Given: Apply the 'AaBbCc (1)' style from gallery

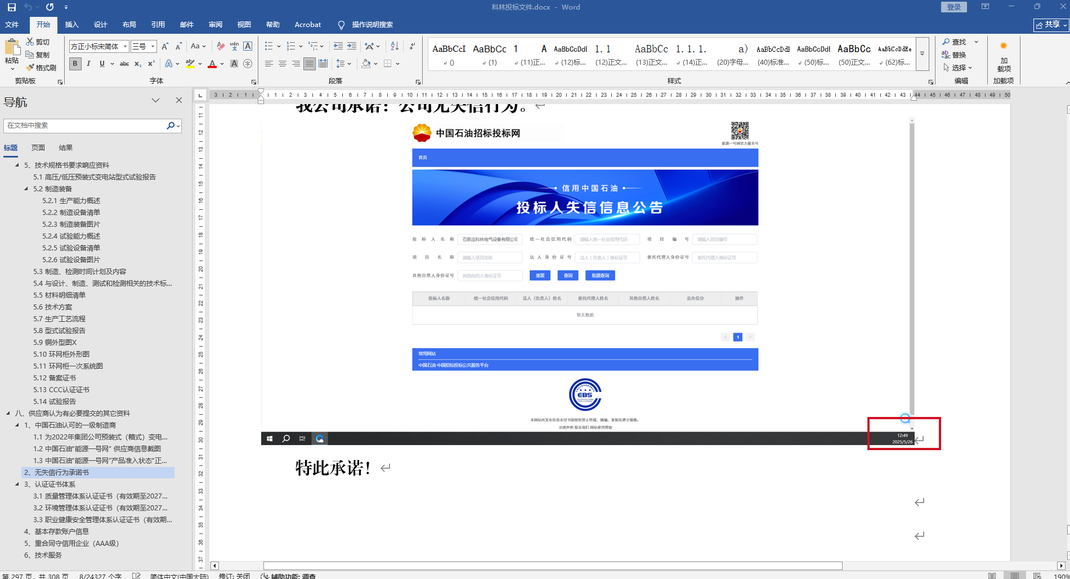Looking at the screenshot, I should 490,55.
